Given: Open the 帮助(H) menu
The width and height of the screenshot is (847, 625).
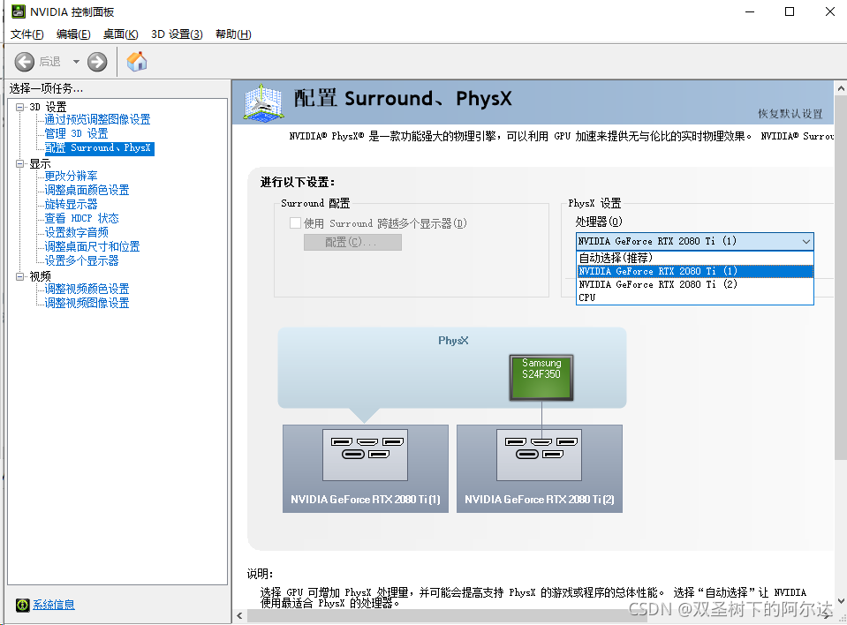Looking at the screenshot, I should pyautogui.click(x=233, y=34).
